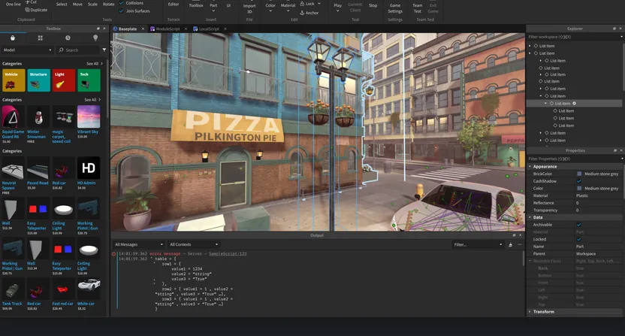Select the Light category tile
Viewport: 625px width, 336px height.
tap(64, 80)
